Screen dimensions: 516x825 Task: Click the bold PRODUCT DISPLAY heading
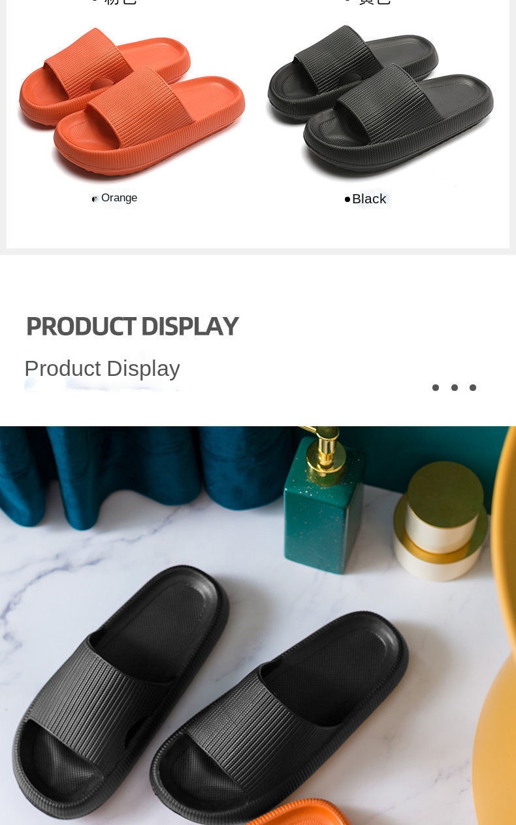(x=132, y=326)
